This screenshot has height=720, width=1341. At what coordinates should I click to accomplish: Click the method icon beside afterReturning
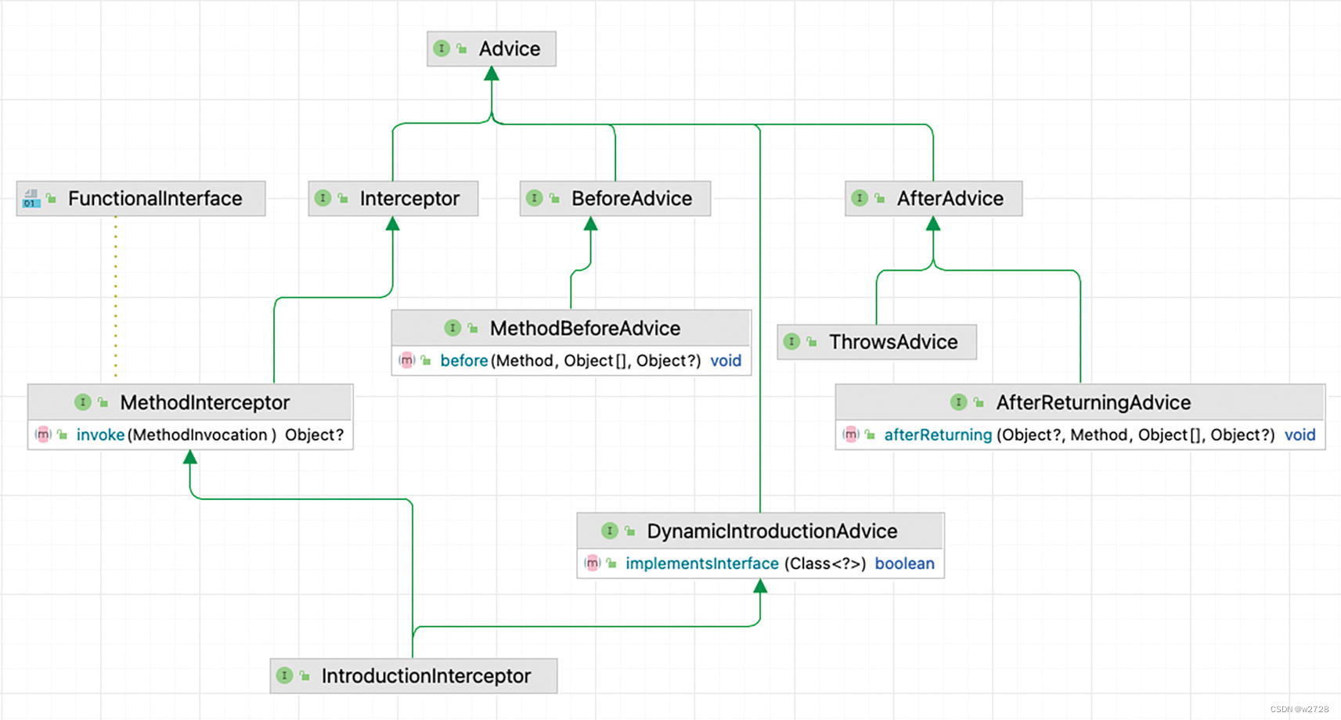pos(851,435)
